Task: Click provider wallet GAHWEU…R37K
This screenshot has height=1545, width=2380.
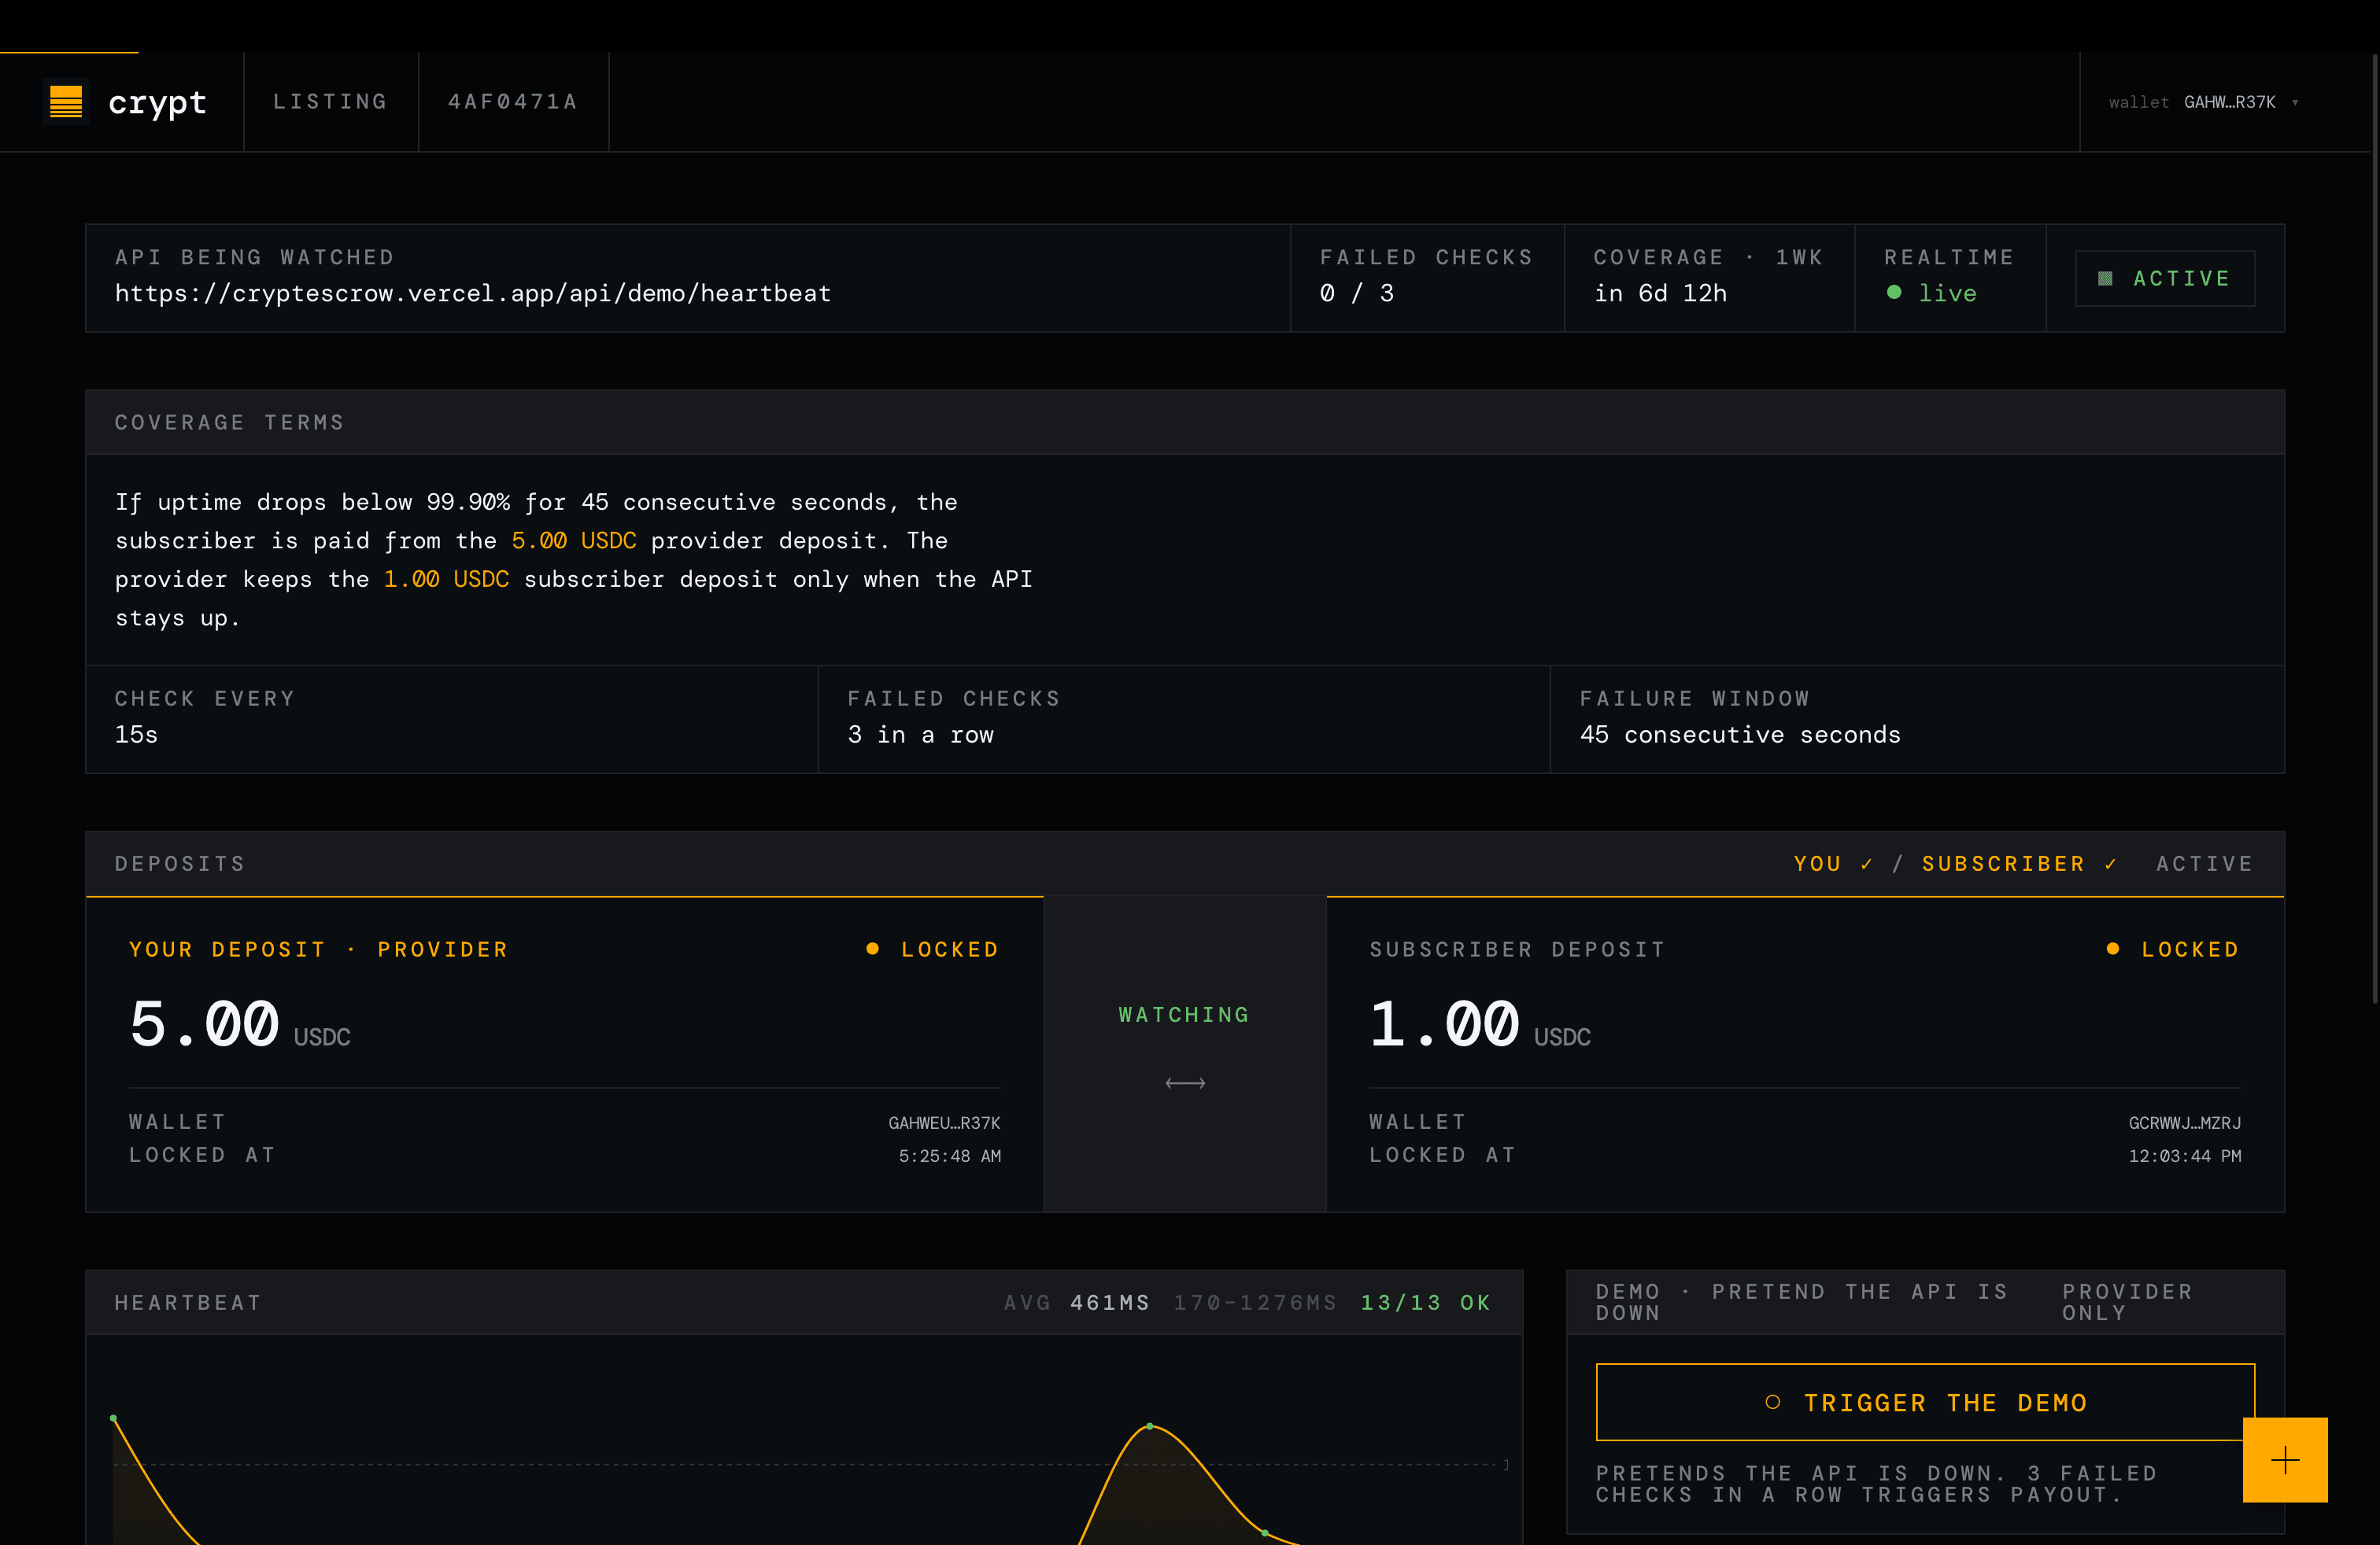Action: (944, 1123)
